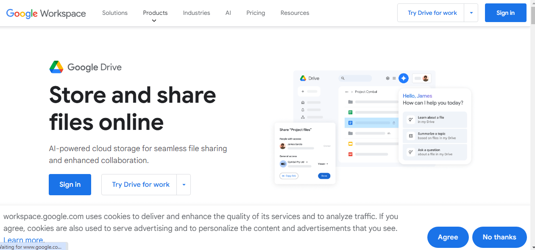The width and height of the screenshot is (535, 250).
Task: Click Sign in below the headline
Action: [x=70, y=185]
